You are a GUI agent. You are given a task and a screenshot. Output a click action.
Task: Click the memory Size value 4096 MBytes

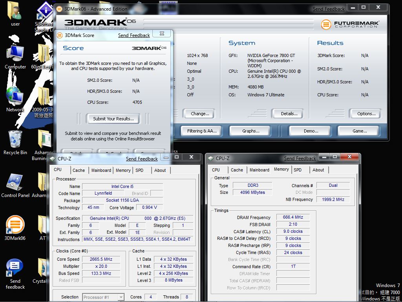252,192
